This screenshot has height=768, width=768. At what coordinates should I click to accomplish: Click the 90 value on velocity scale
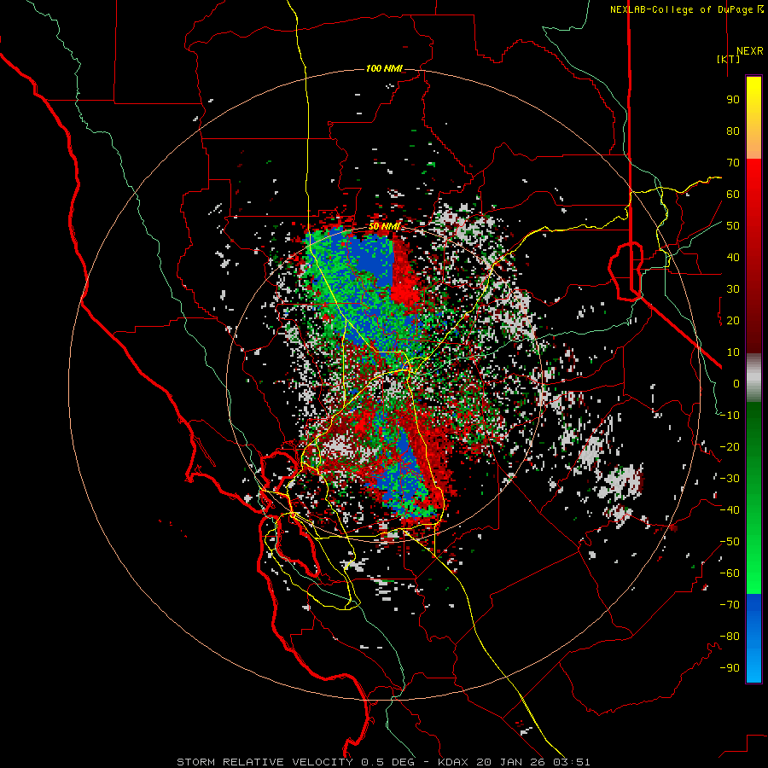coord(733,100)
